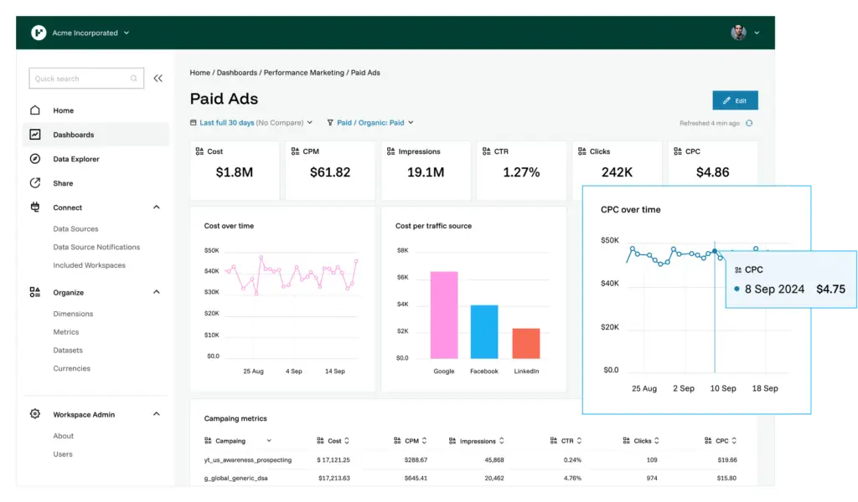
Task: Click the Edit button on the Paid Ads dashboard
Action: pos(735,100)
